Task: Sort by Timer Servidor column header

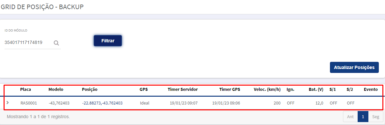Action: (183, 90)
